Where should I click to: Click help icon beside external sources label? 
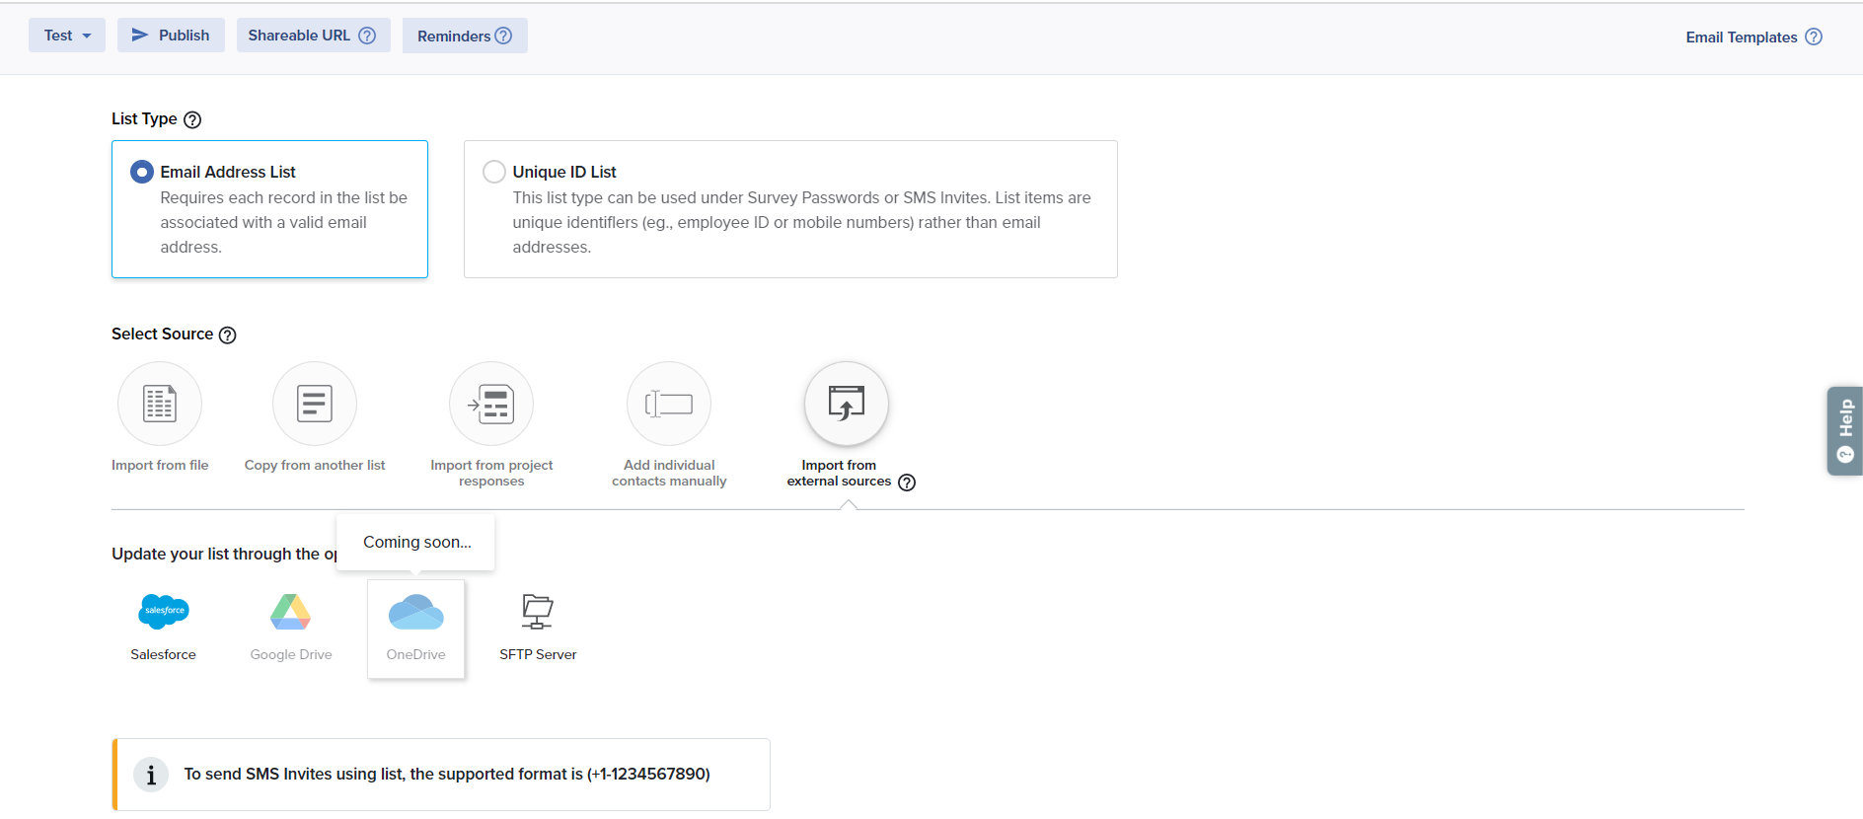coord(907,483)
